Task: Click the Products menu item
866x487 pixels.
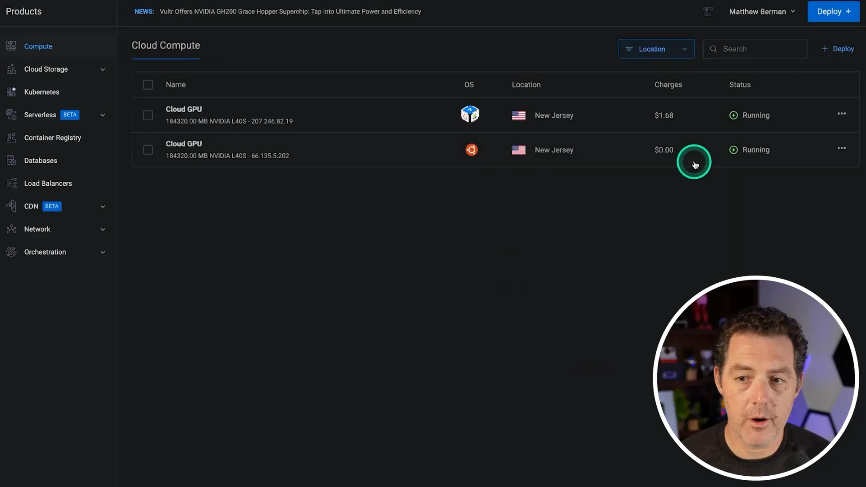Action: (x=24, y=12)
